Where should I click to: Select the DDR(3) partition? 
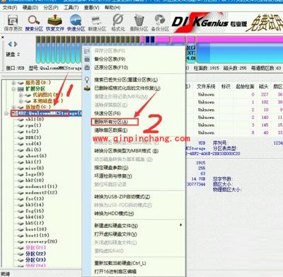33,137
